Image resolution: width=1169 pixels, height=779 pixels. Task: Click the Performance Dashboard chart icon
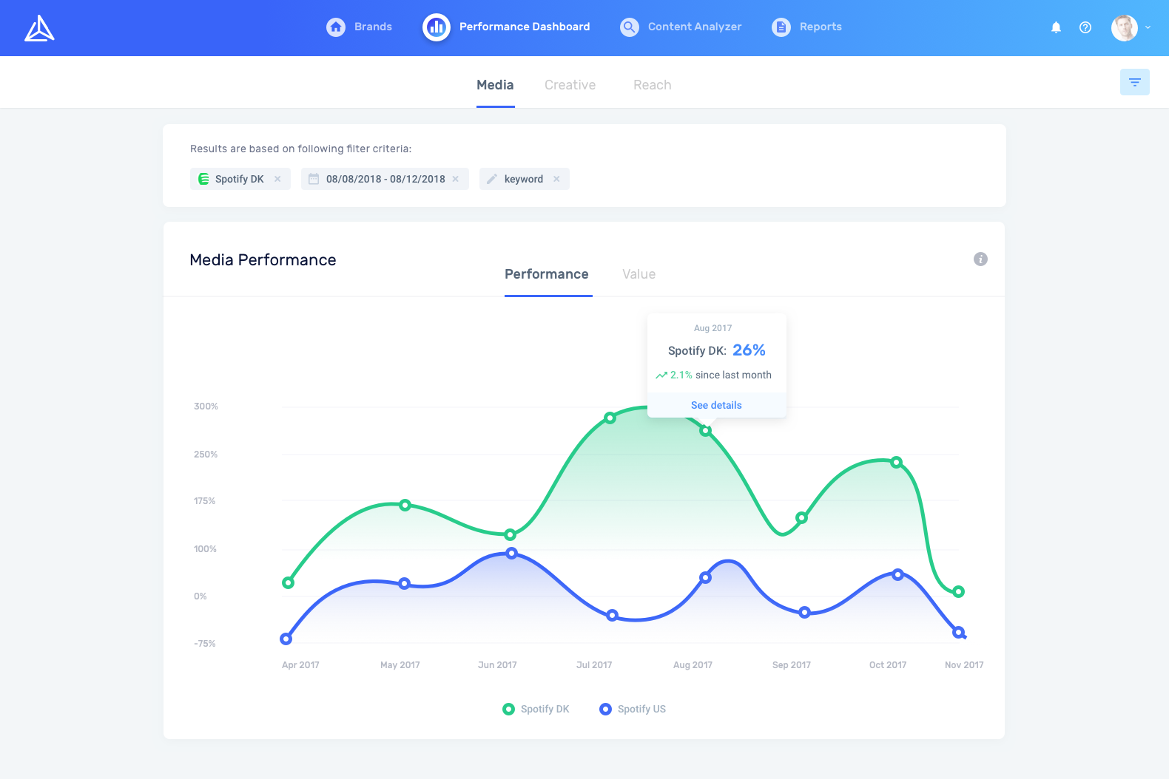[x=437, y=27]
